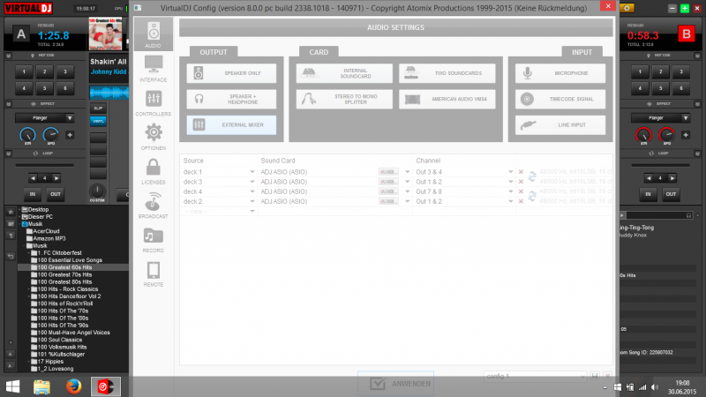Screen dimensions: 706x397
Task: Open 100 Essential Love Songs folder
Action: (x=70, y=260)
